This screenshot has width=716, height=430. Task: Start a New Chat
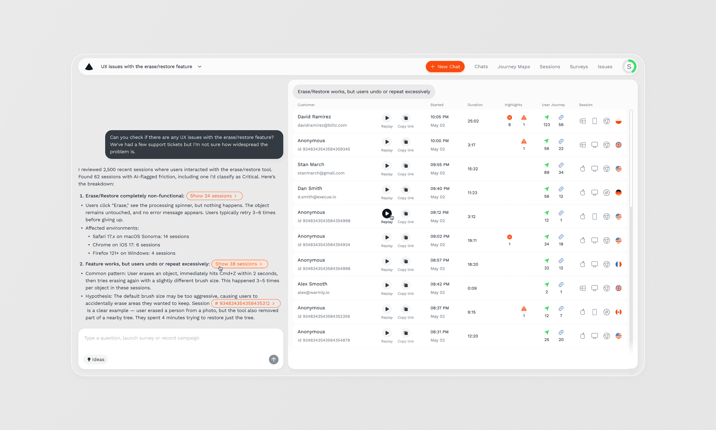(x=445, y=67)
